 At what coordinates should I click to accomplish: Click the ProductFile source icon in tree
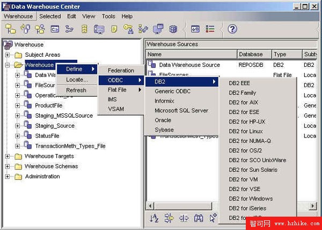28,105
